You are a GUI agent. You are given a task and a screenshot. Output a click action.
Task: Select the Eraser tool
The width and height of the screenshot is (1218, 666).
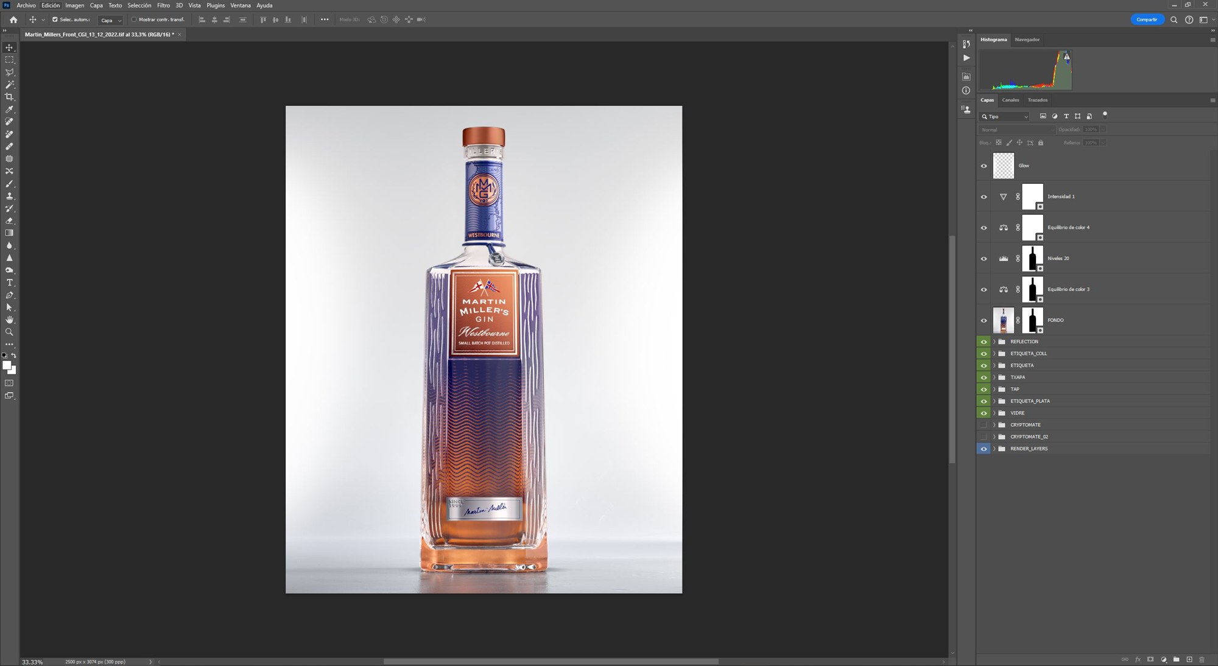tap(9, 221)
